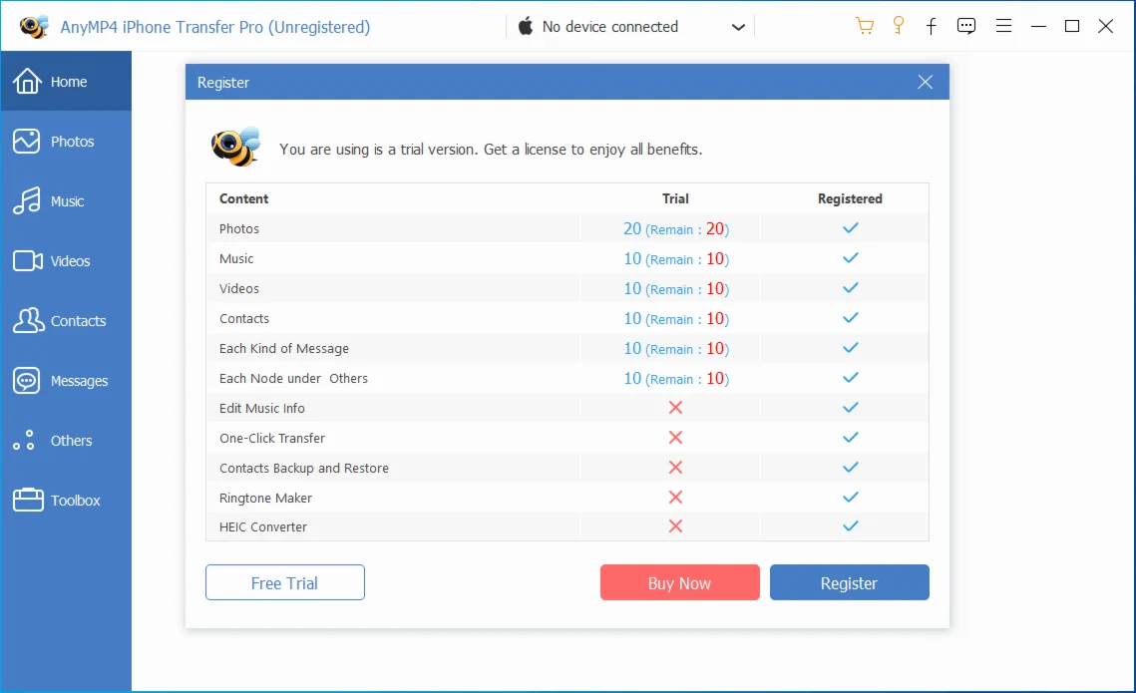
Task: Click Registered checkmark for Each Node under Others
Action: [851, 377]
